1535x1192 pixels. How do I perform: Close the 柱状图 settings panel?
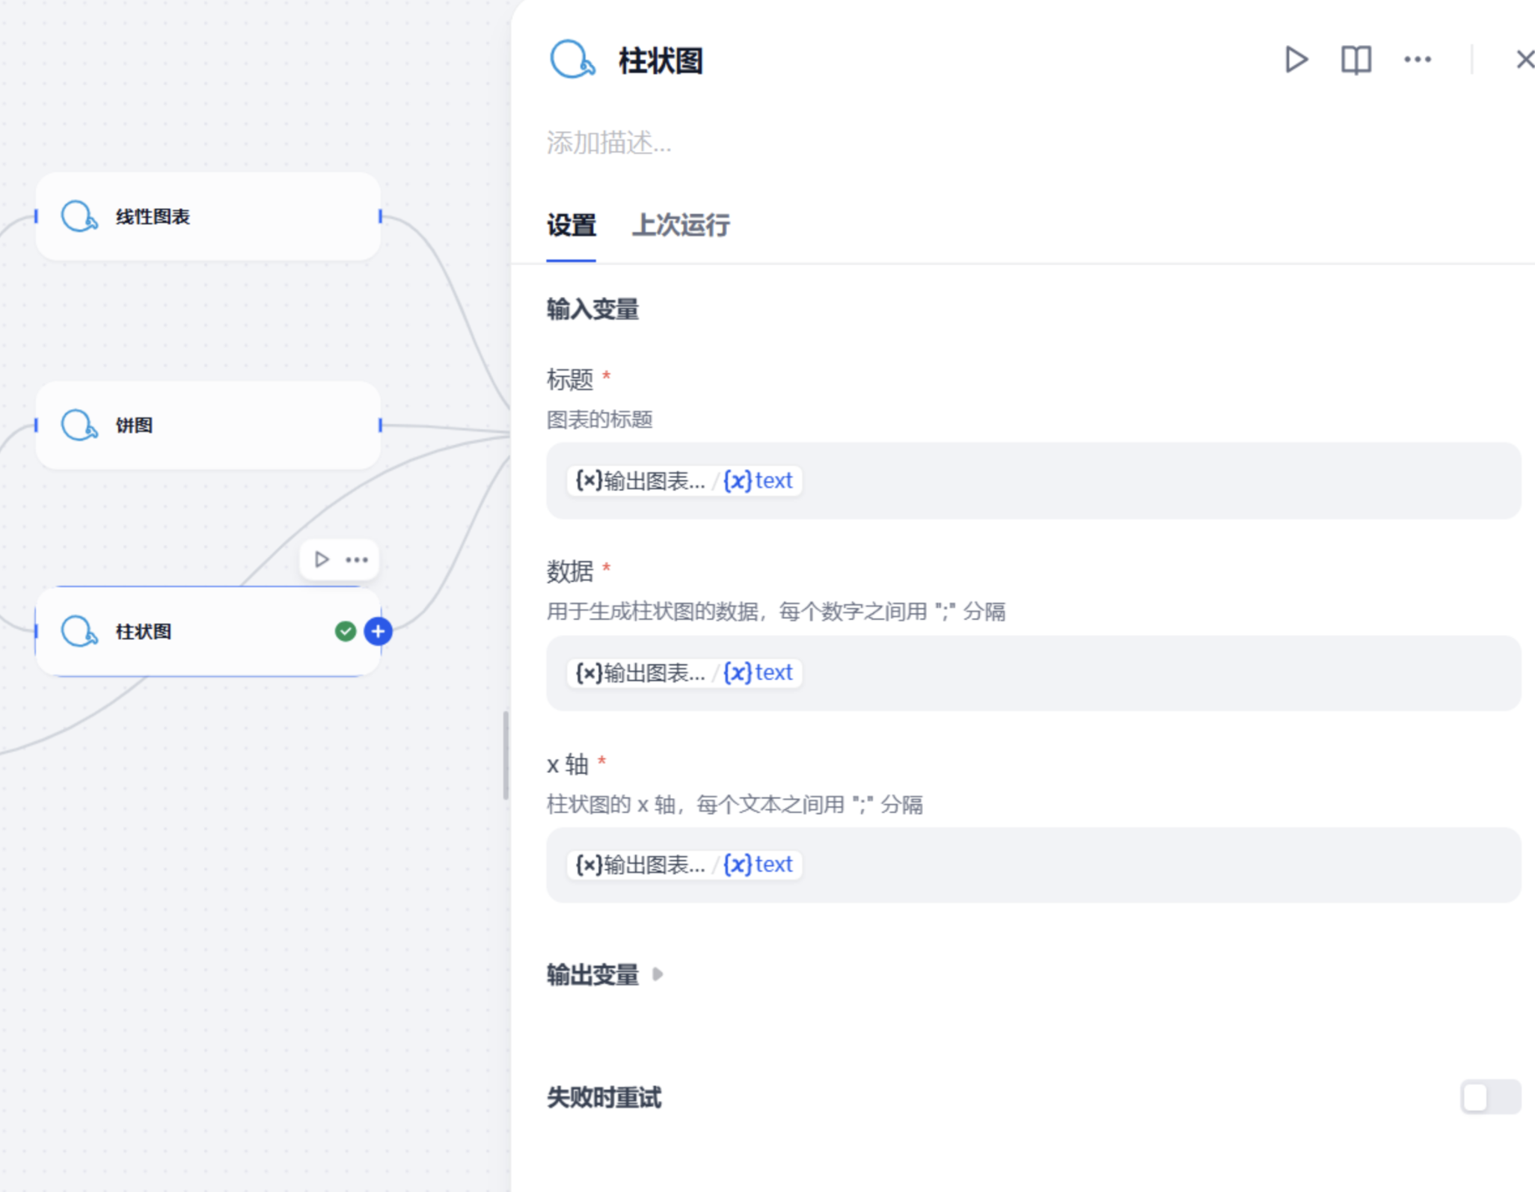[1525, 60]
